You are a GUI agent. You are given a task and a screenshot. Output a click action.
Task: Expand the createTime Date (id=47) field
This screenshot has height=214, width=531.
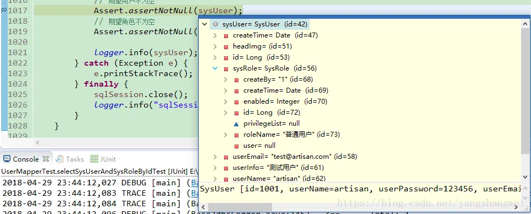215,35
